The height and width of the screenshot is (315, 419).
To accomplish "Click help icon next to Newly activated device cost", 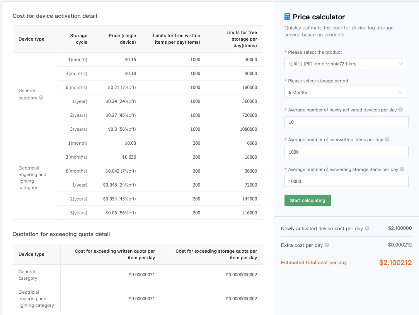I will tap(367, 228).
